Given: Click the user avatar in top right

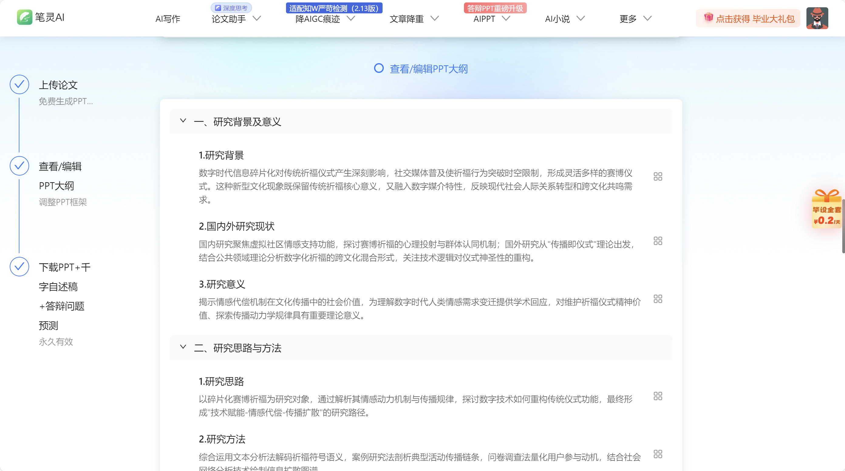Looking at the screenshot, I should click(817, 18).
